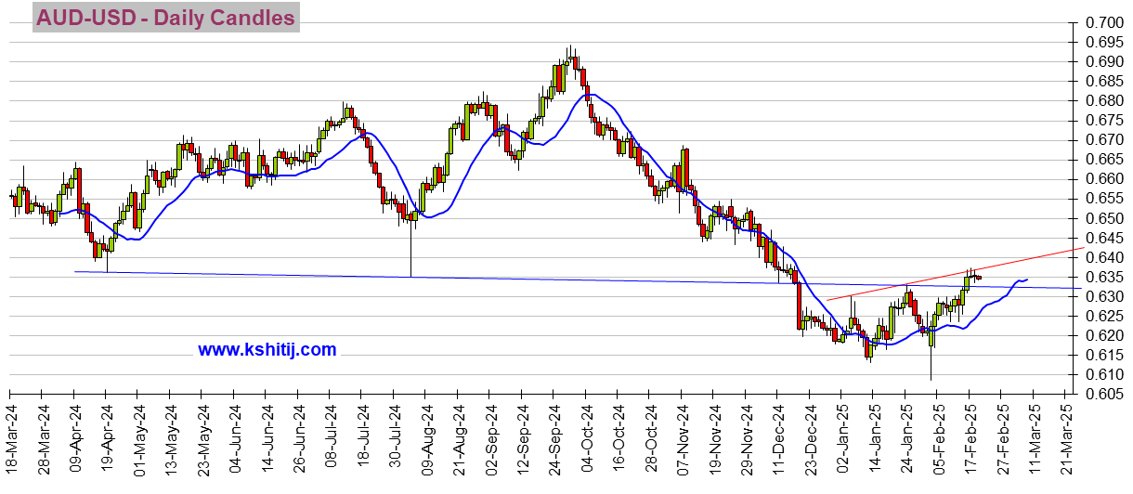Screen dimensions: 1133x494
Task: Pick the 30-Jul-24 date on time axis
Action: click(395, 440)
